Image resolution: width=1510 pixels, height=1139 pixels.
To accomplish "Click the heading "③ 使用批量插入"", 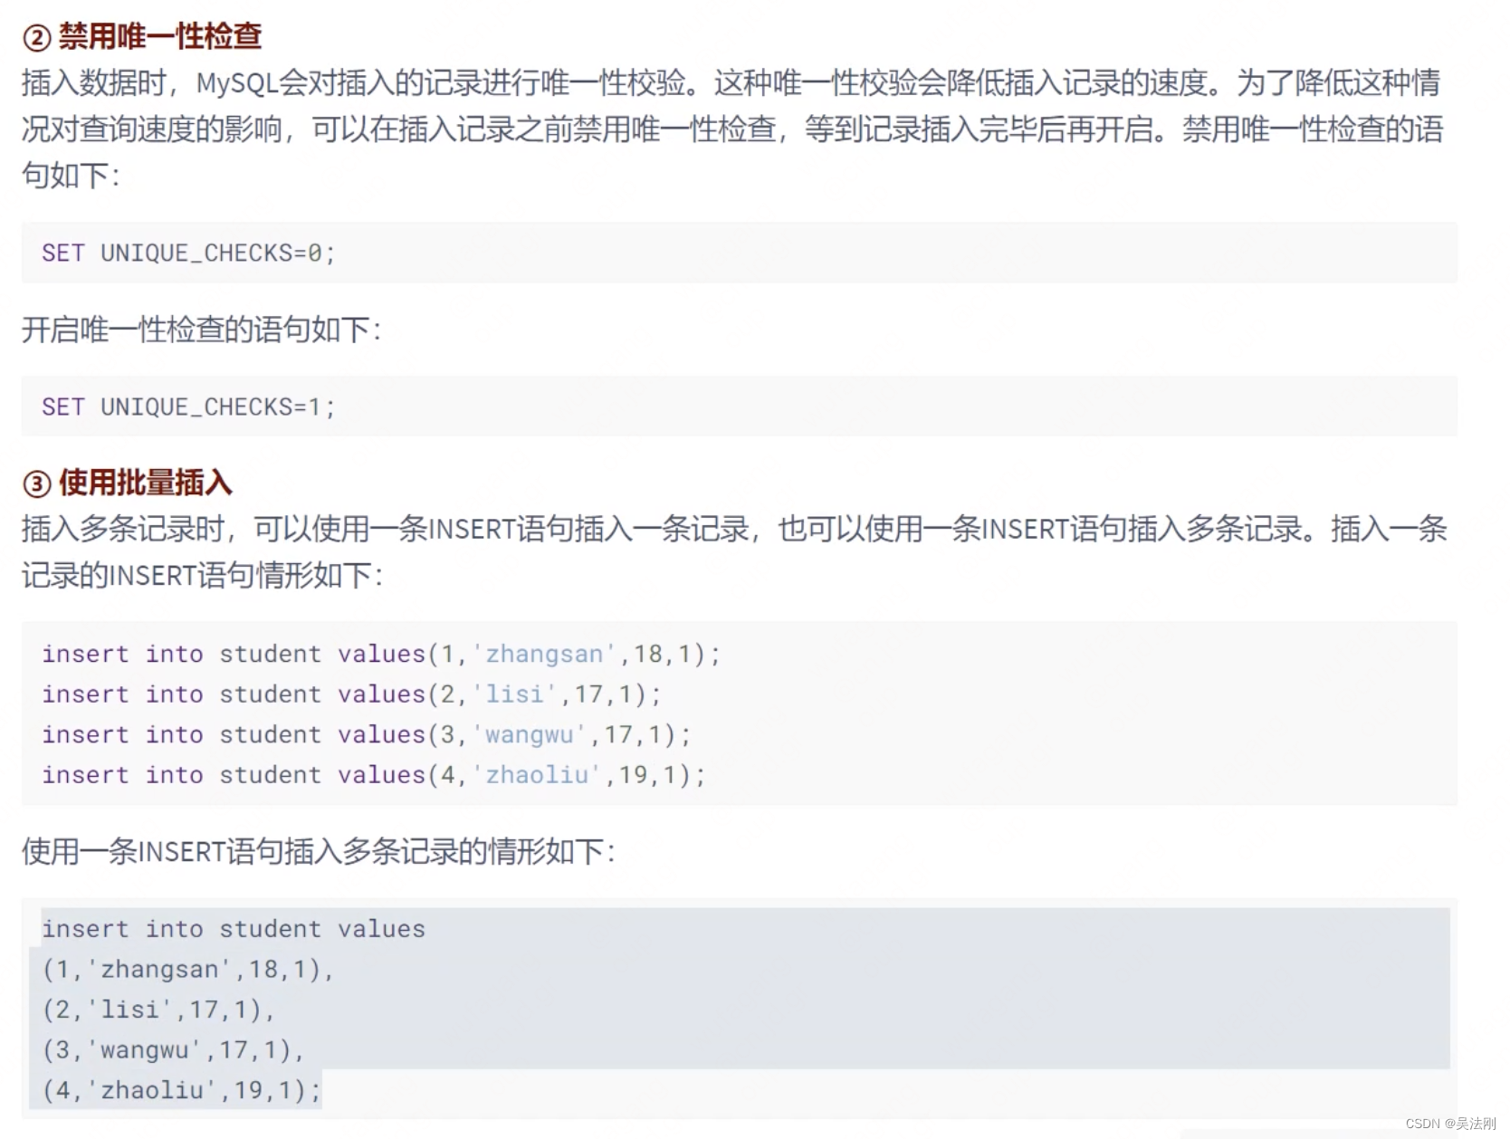I will pos(128,483).
